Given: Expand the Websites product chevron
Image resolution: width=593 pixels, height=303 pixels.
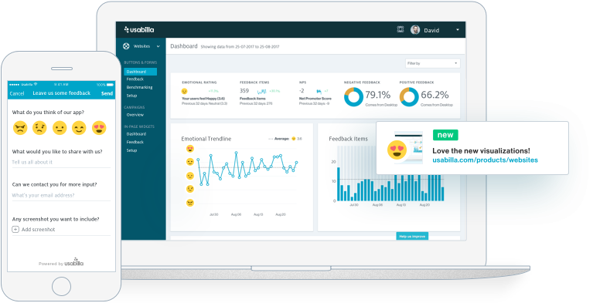Looking at the screenshot, I should tap(158, 46).
